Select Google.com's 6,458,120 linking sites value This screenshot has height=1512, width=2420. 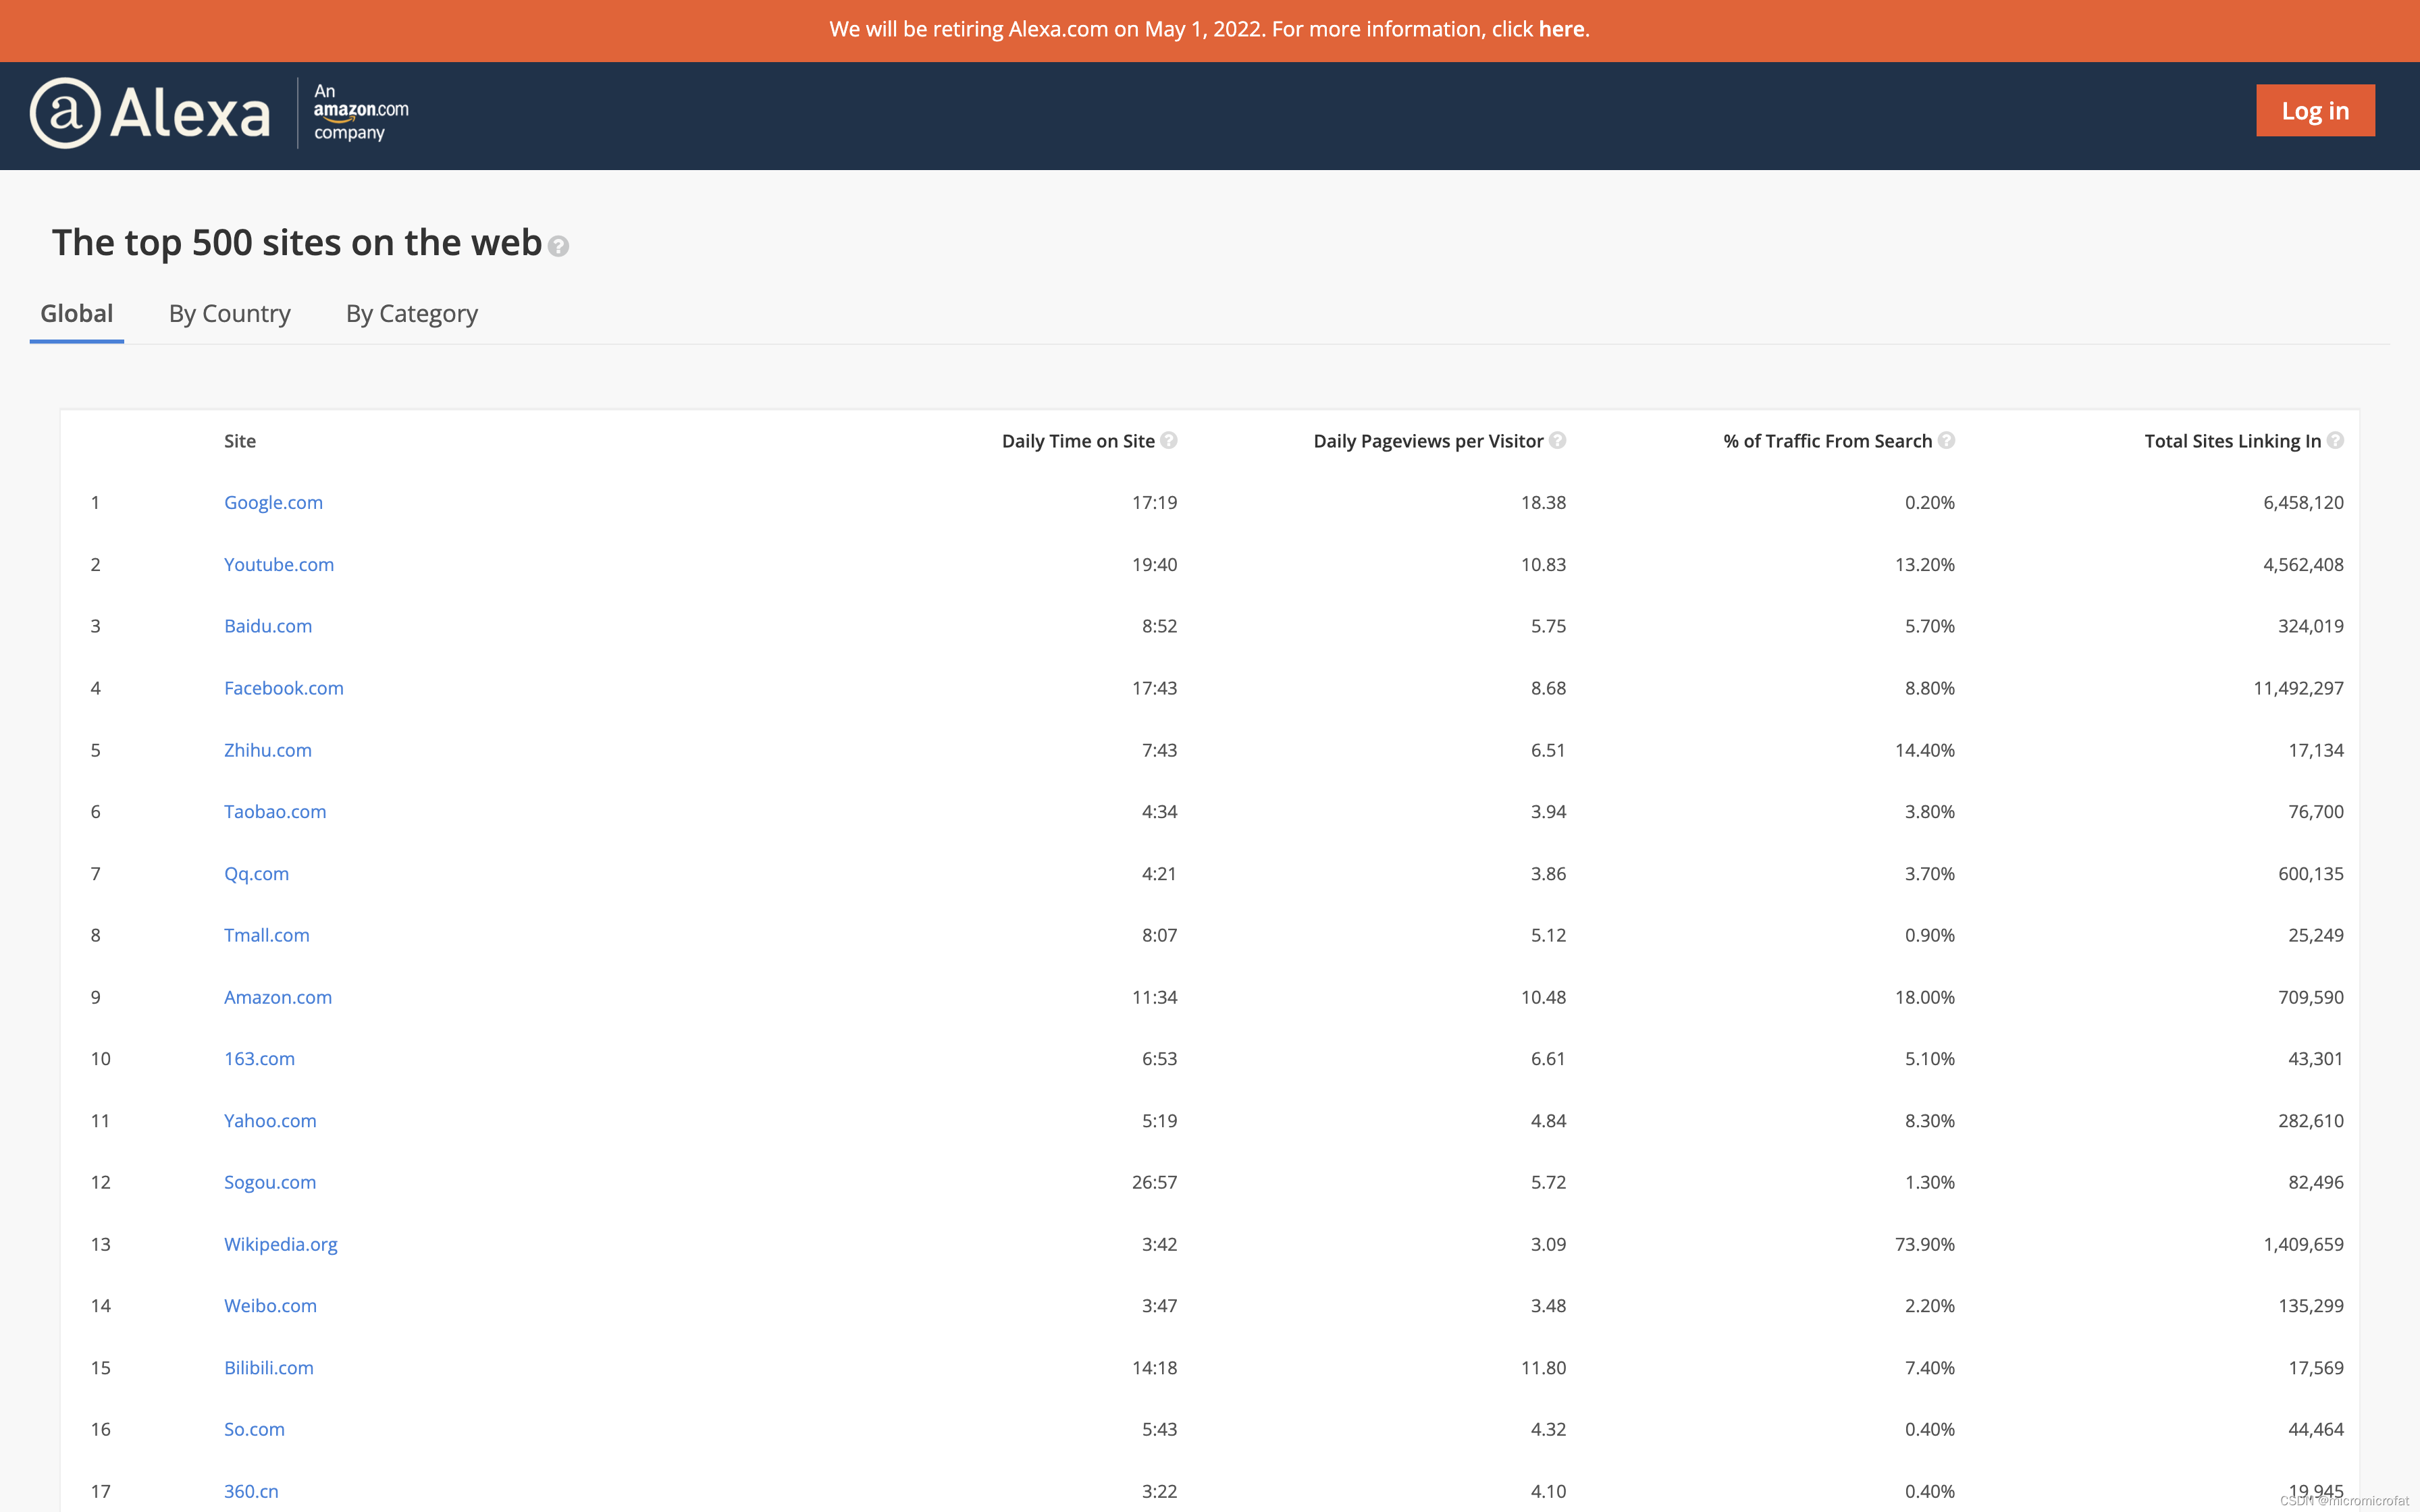[2303, 502]
